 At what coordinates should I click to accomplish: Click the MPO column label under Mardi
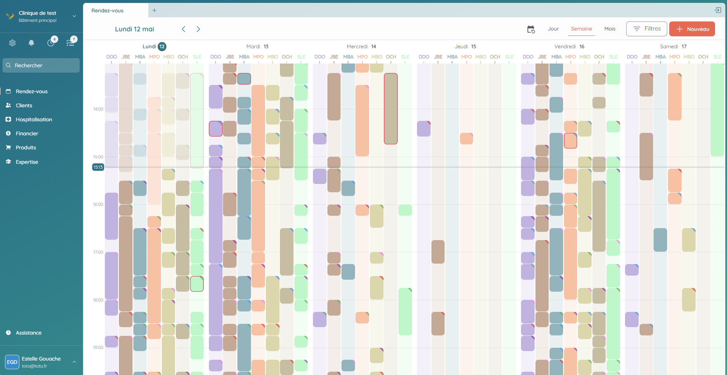258,57
